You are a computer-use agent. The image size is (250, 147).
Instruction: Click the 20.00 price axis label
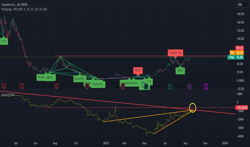[x=240, y=72]
